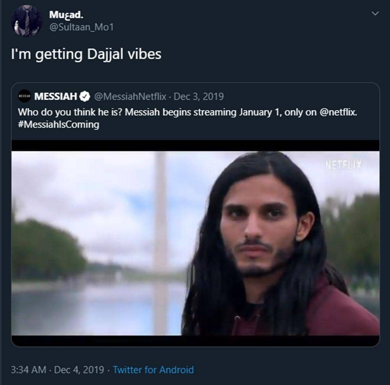Click the 3:34 AM tweet time

(28, 369)
